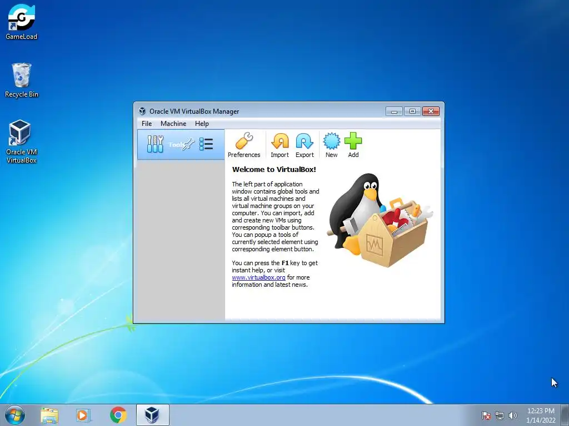Open the Tools list menu icon

click(x=206, y=144)
